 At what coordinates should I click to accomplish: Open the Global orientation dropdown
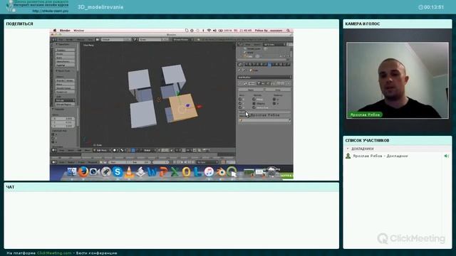(x=149, y=150)
